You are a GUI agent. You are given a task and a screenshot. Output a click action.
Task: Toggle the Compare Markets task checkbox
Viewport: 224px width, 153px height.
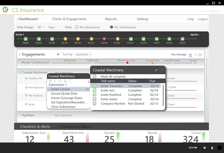[95, 104]
